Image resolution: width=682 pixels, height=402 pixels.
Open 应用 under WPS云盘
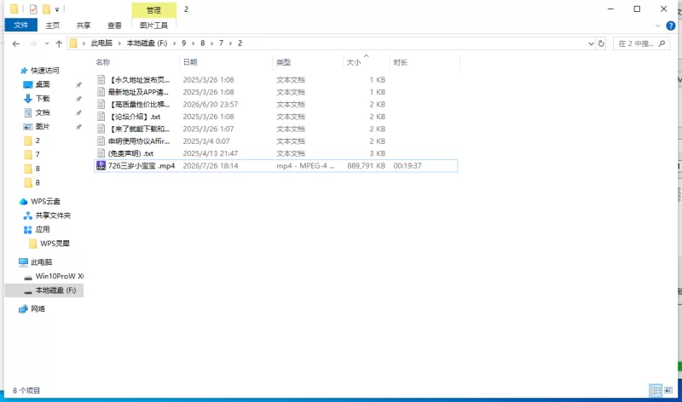43,229
